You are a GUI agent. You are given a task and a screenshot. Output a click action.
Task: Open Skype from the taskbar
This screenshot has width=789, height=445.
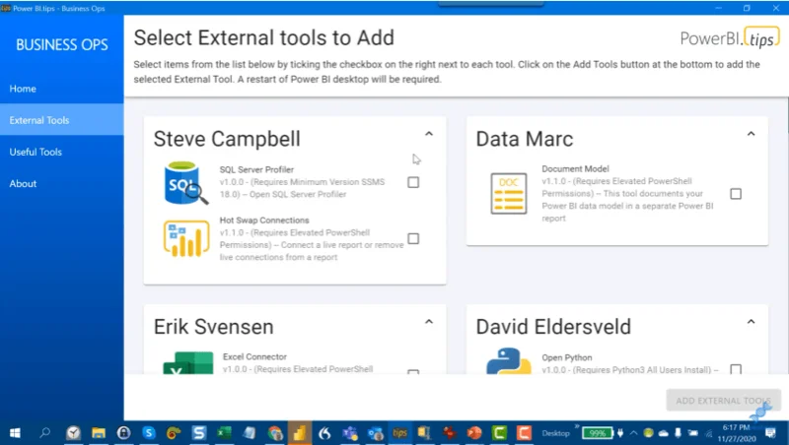(149, 432)
